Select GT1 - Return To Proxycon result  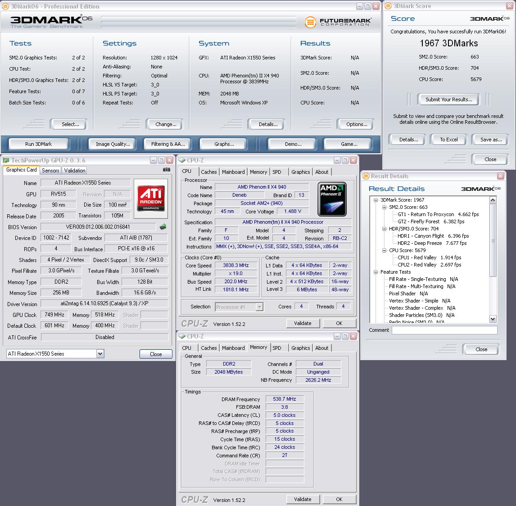coord(438,214)
